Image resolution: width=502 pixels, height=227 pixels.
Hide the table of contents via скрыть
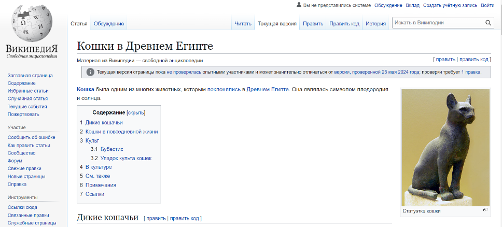[136, 112]
